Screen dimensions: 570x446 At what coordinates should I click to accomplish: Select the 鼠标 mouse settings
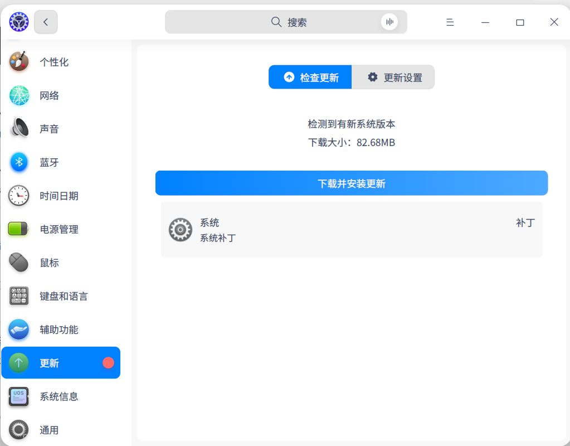60,263
